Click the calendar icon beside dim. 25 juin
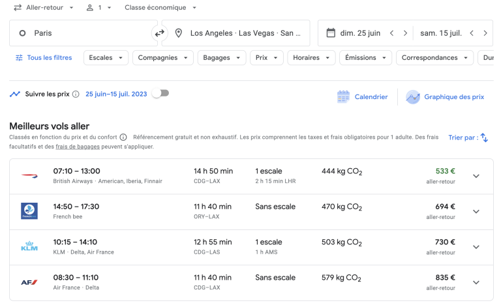 331,33
